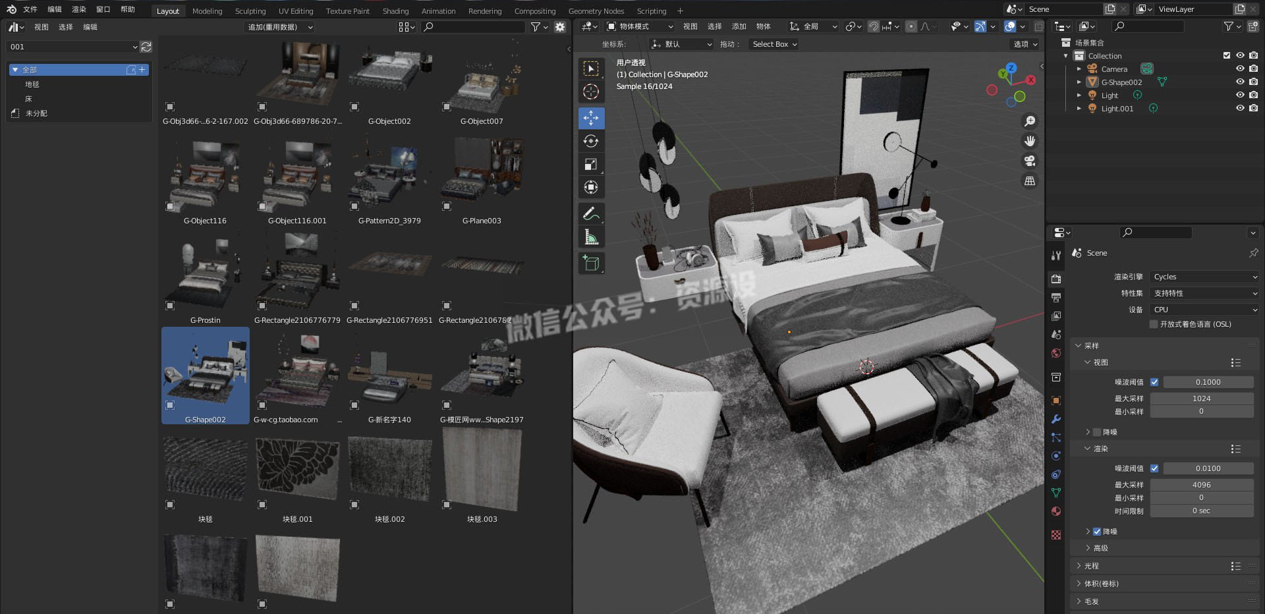Enable Open Shading Language (OSL) checkbox
The image size is (1265, 614).
(1154, 324)
